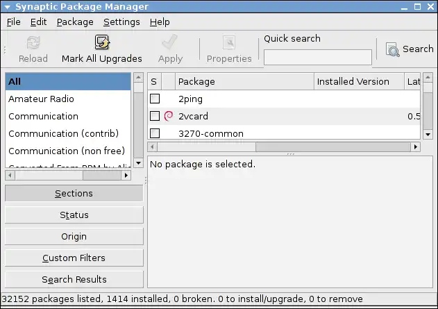The image size is (438, 309).
Task: Select the Communication (contrib) section
Action: 68,133
